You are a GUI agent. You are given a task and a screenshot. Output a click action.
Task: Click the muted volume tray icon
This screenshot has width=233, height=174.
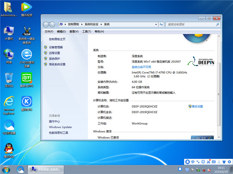click(x=209, y=170)
